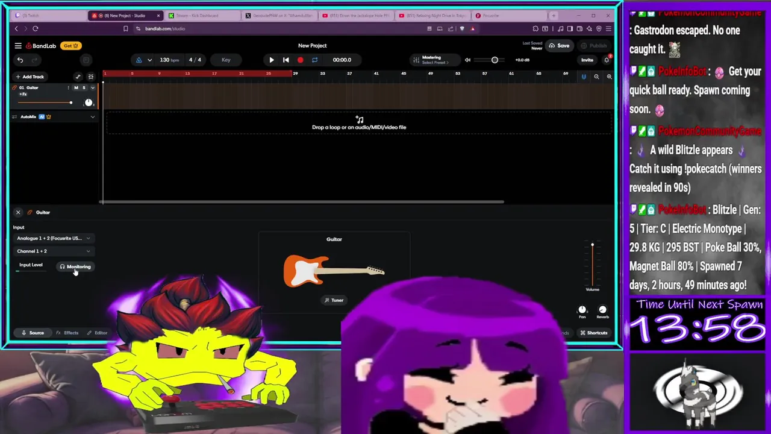Open the Guitar track three-dot menu
The width and height of the screenshot is (771, 434).
[x=68, y=88]
